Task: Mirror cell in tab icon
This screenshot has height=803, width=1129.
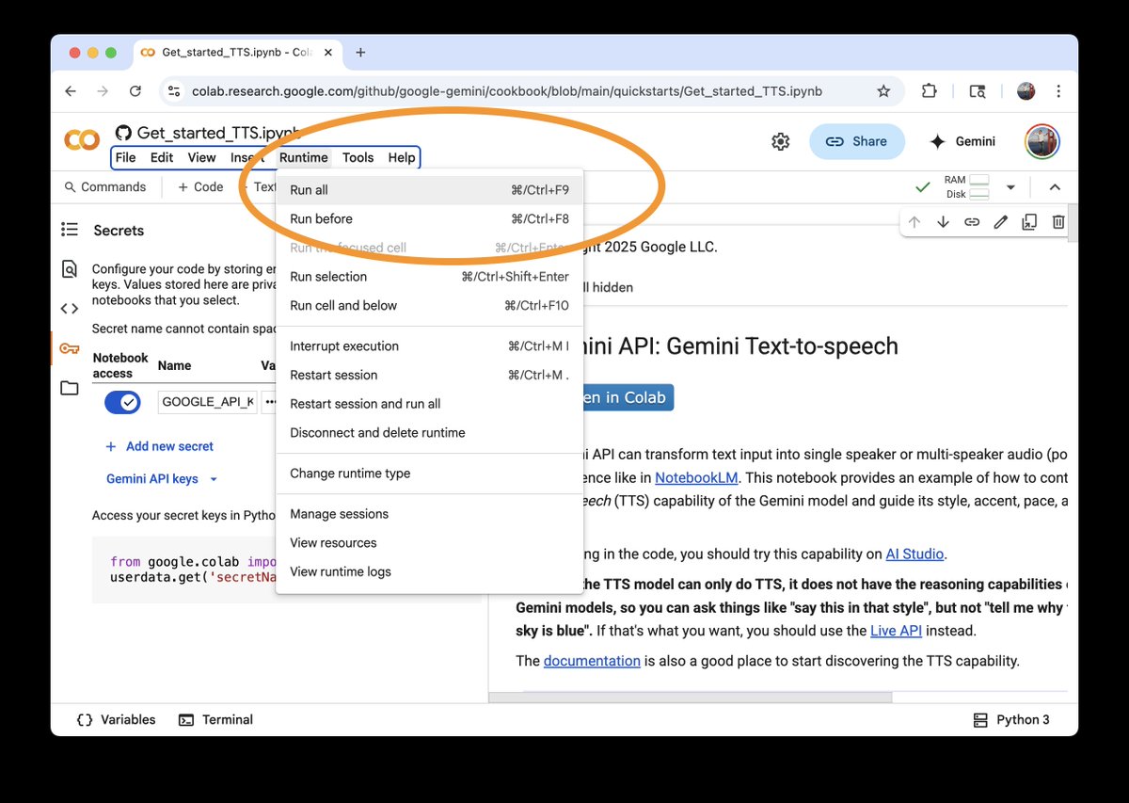Action: click(x=1029, y=222)
